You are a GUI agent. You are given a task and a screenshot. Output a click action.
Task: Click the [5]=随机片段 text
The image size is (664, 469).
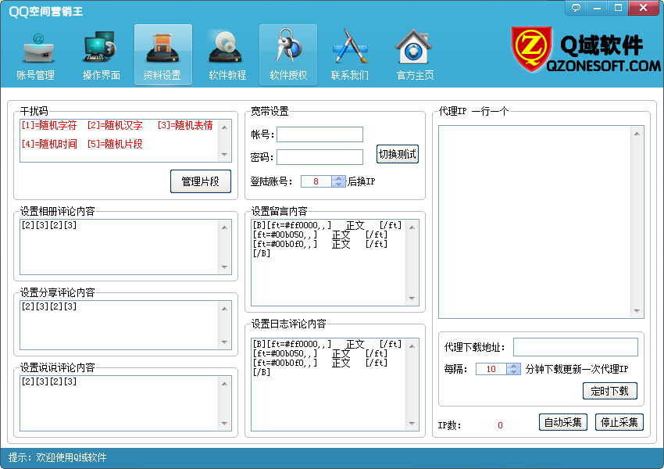click(x=115, y=144)
